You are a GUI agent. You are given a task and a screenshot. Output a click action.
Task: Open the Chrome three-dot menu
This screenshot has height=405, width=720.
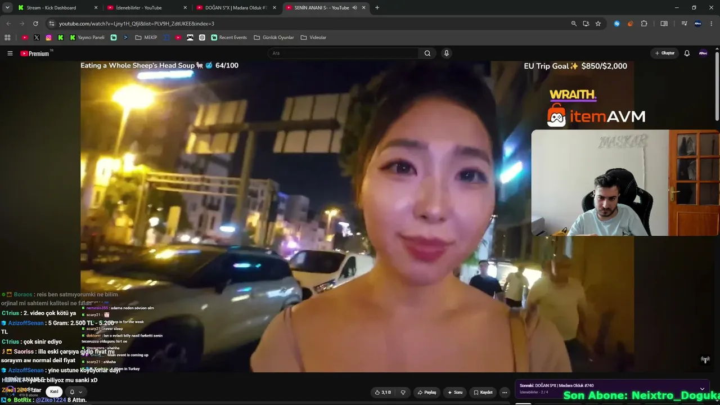tap(711, 24)
